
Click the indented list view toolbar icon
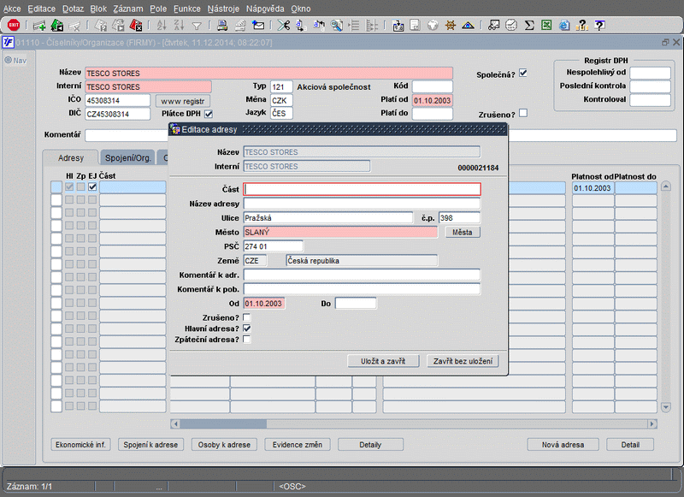(x=354, y=26)
